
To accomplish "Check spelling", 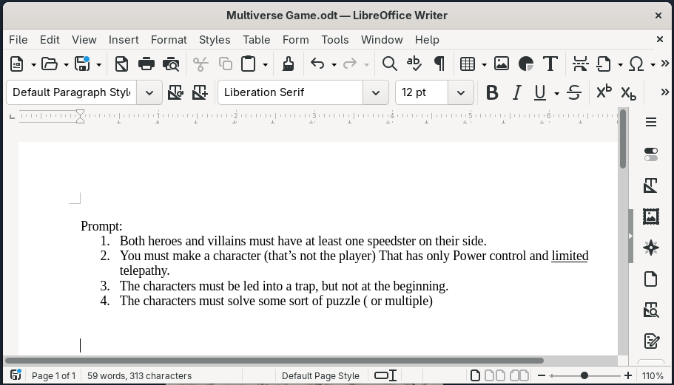I will pos(414,64).
